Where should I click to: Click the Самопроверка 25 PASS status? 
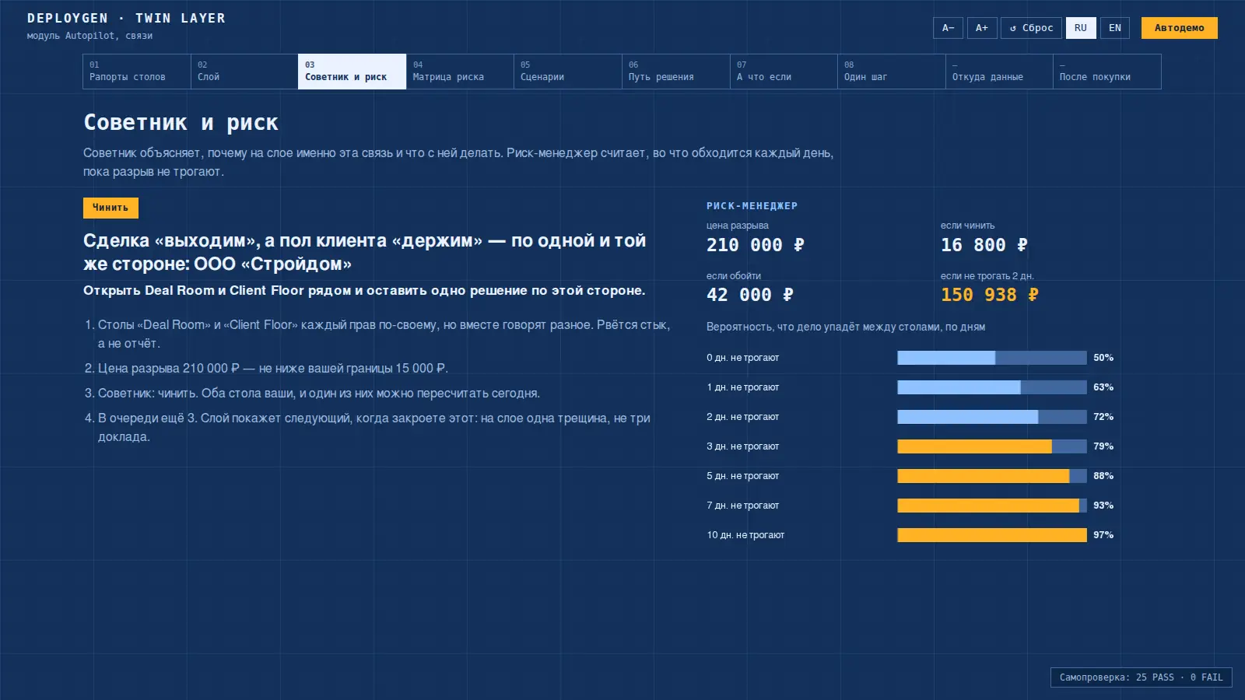tap(1141, 677)
